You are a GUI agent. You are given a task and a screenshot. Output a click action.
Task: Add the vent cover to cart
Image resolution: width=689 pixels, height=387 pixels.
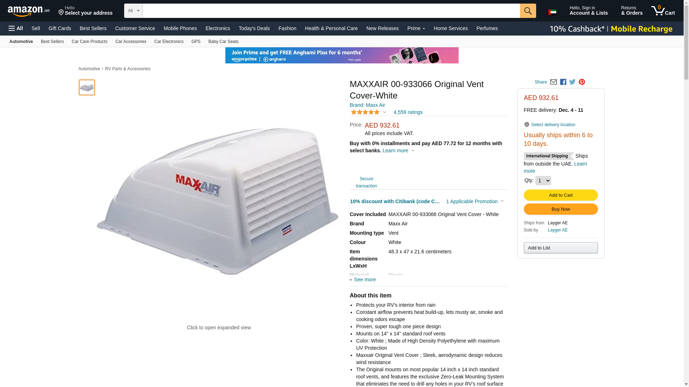[561, 195]
